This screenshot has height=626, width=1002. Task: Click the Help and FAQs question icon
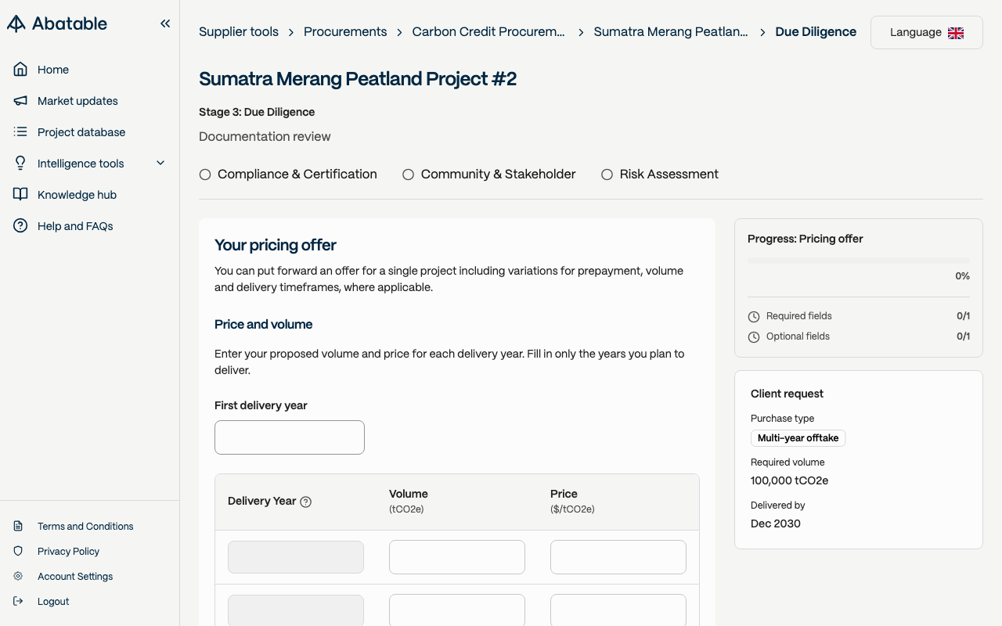(x=20, y=226)
